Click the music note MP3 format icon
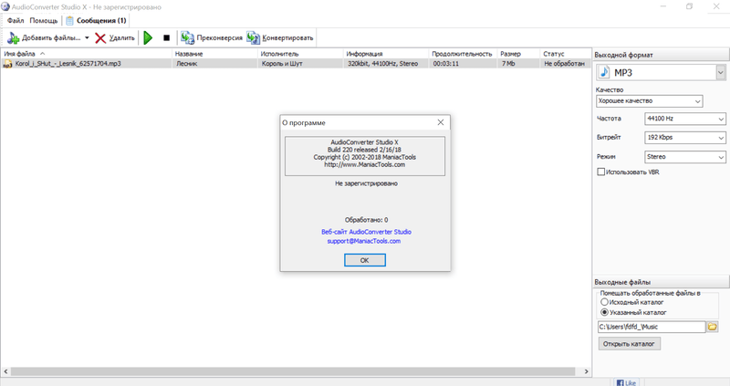Image resolution: width=730 pixels, height=386 pixels. pyautogui.click(x=604, y=72)
